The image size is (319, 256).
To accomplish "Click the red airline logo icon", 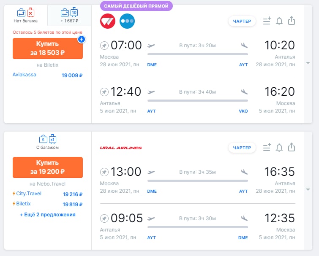I will pos(108,21).
